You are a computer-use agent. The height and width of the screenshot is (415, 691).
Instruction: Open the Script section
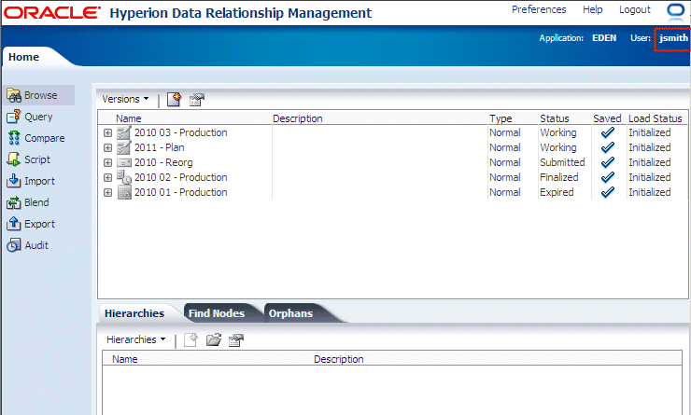(29, 159)
